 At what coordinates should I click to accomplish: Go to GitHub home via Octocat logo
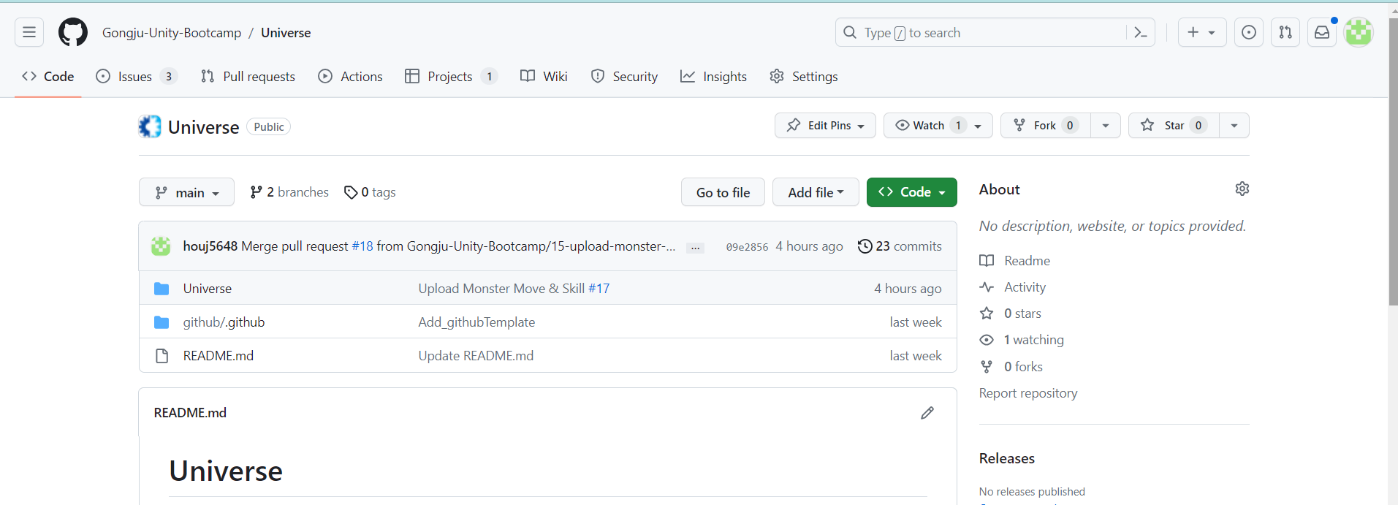tap(73, 32)
